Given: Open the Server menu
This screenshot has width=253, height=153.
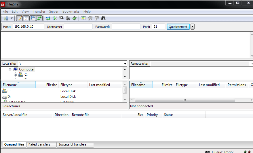Looking at the screenshot, I should (54, 12).
